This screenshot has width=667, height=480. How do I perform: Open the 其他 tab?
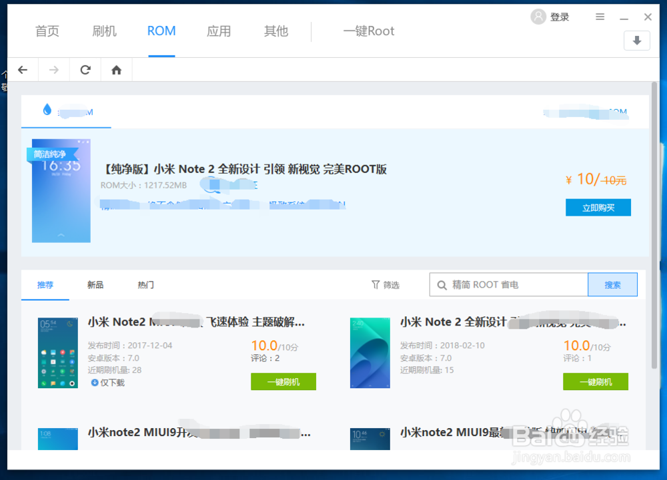pos(276,31)
